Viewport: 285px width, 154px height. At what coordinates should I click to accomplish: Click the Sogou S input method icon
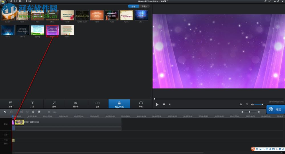tap(253, 149)
